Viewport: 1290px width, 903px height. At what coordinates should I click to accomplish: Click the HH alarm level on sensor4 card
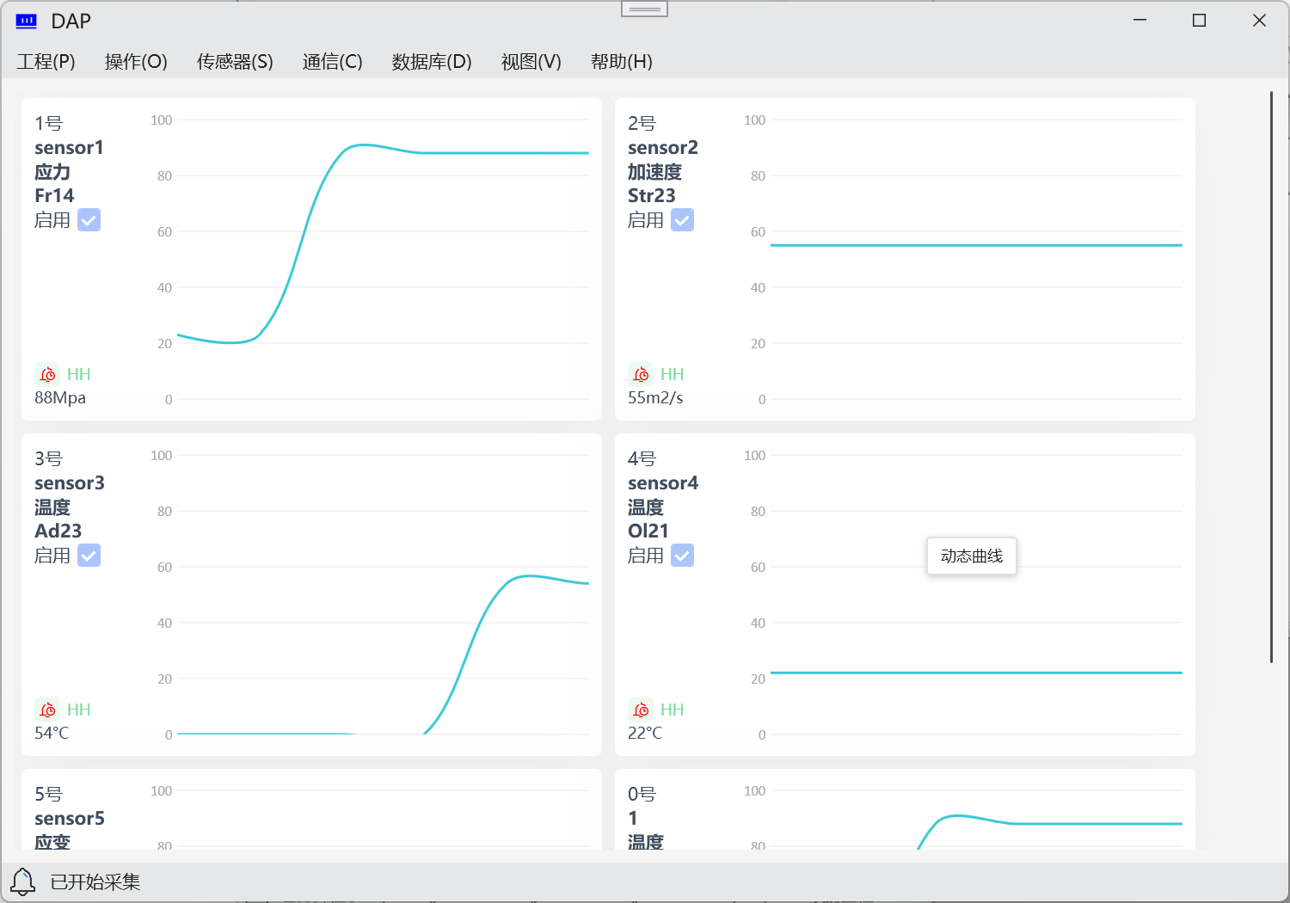pos(672,709)
